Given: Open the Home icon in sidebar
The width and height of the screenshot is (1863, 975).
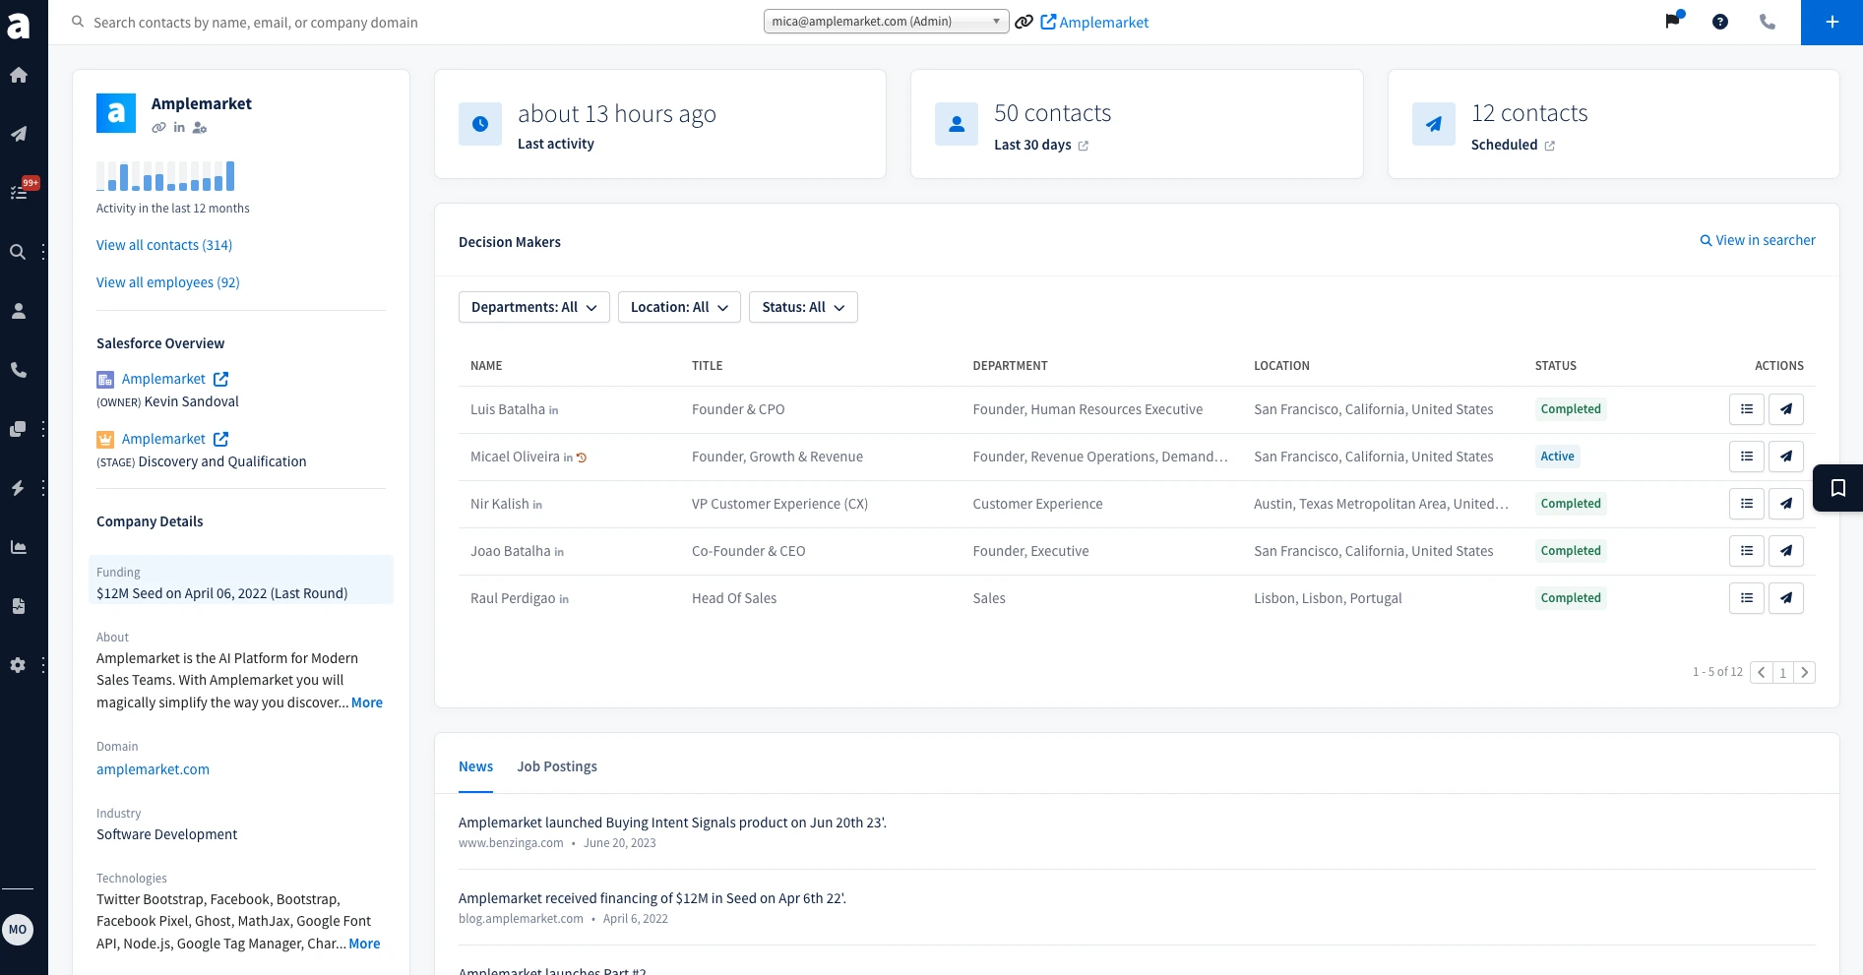Looking at the screenshot, I should pos(19,75).
